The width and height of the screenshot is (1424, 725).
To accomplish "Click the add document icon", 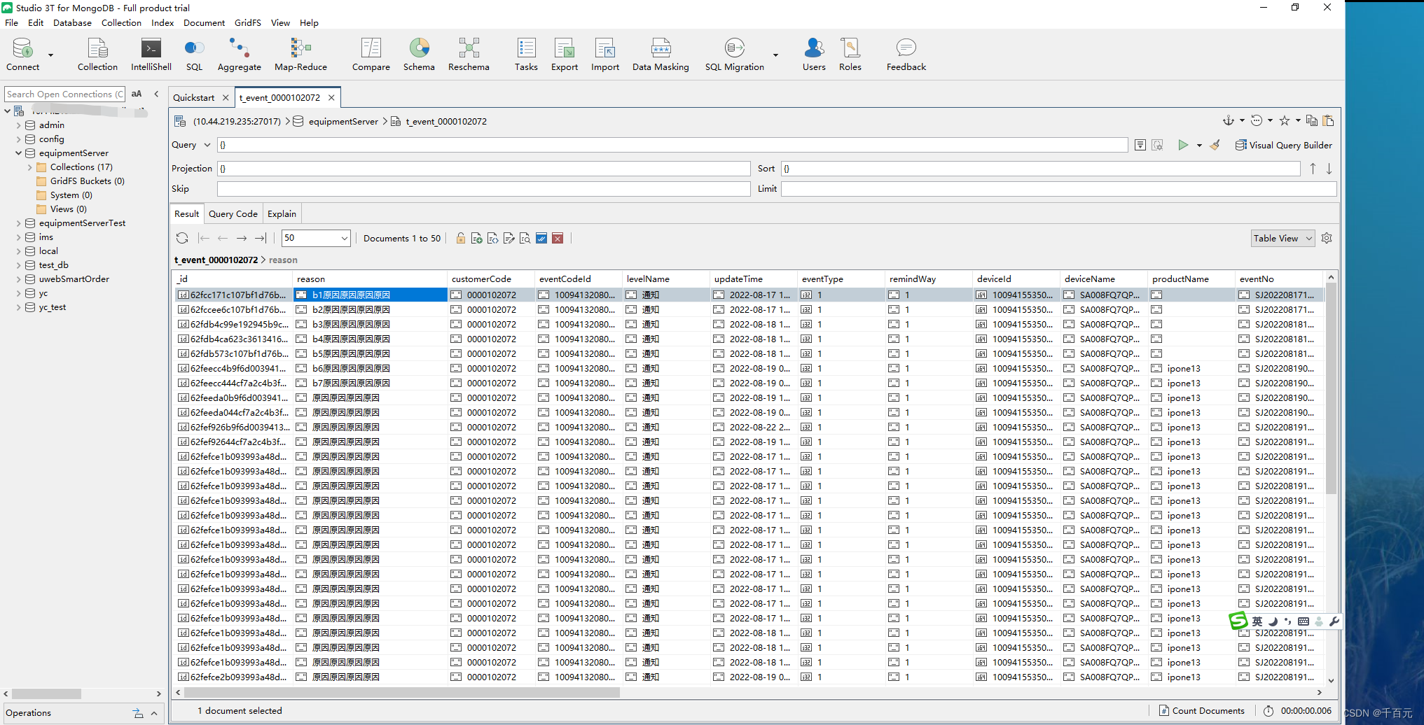I will pyautogui.click(x=476, y=238).
